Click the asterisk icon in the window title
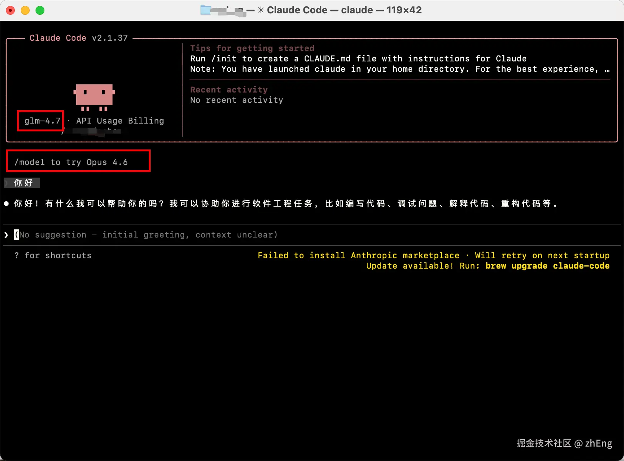 tap(261, 10)
